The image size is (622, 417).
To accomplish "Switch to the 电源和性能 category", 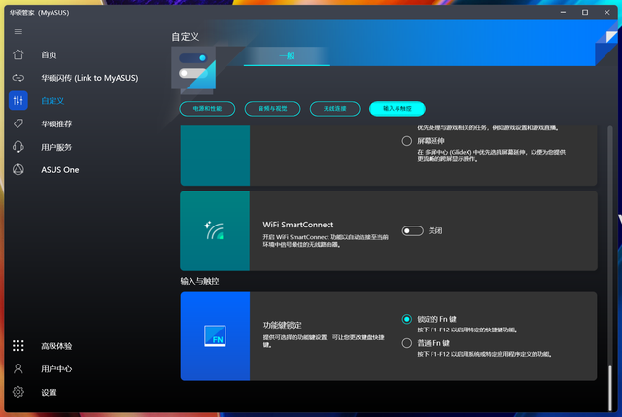I will [208, 109].
